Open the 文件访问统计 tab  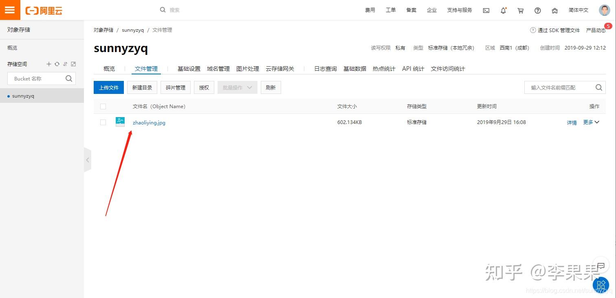(448, 69)
